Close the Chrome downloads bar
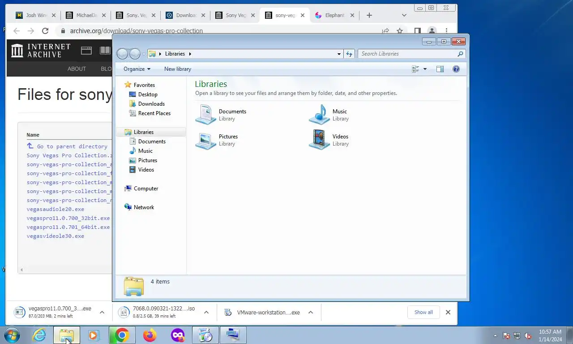The image size is (573, 344). click(x=448, y=312)
